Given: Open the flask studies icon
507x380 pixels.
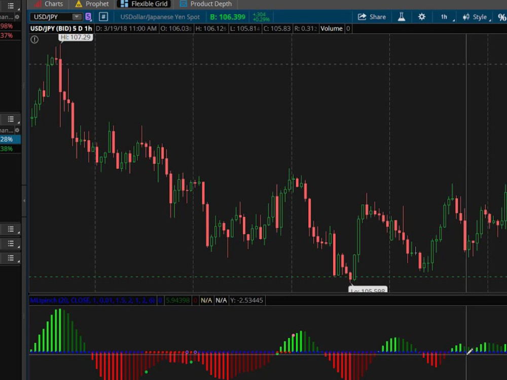Looking at the screenshot, I should coord(401,17).
